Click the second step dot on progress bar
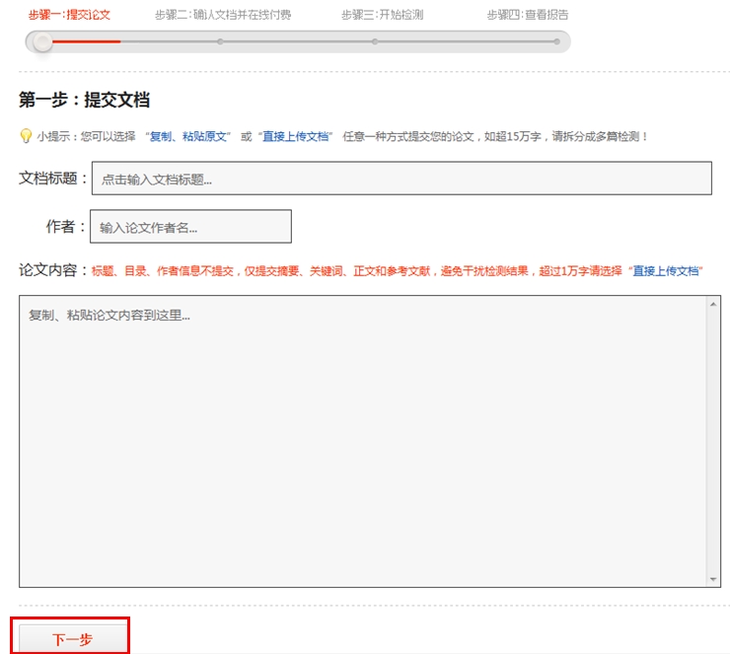730x654 pixels. (x=220, y=41)
